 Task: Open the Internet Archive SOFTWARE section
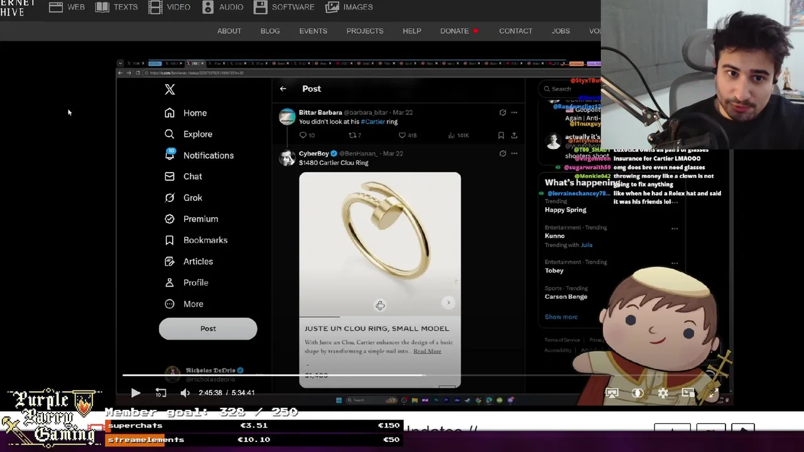click(x=285, y=7)
